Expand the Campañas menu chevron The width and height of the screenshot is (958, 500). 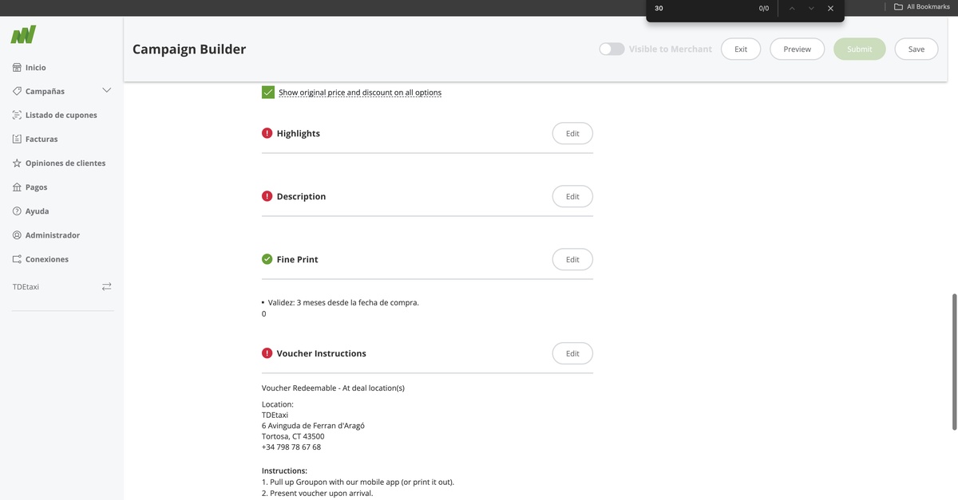(x=107, y=91)
